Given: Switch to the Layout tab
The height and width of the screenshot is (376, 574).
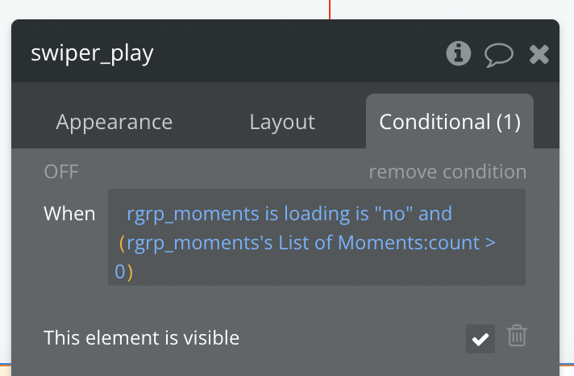Looking at the screenshot, I should (282, 122).
